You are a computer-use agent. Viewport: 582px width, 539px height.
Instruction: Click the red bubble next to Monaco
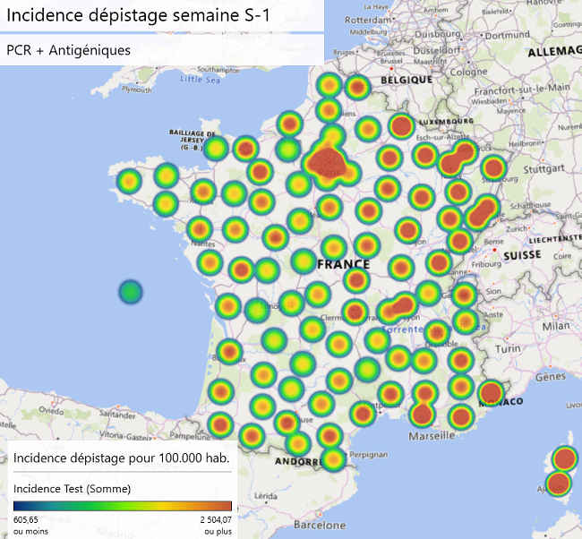tap(491, 393)
